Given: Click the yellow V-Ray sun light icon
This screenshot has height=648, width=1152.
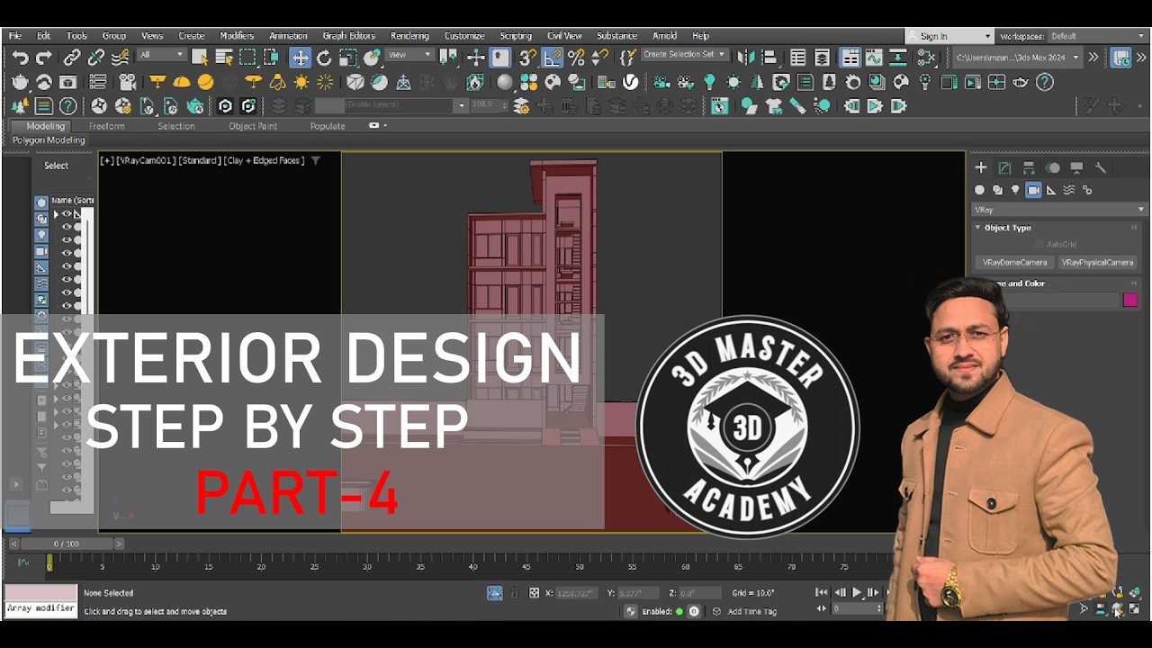Looking at the screenshot, I should pos(301,82).
